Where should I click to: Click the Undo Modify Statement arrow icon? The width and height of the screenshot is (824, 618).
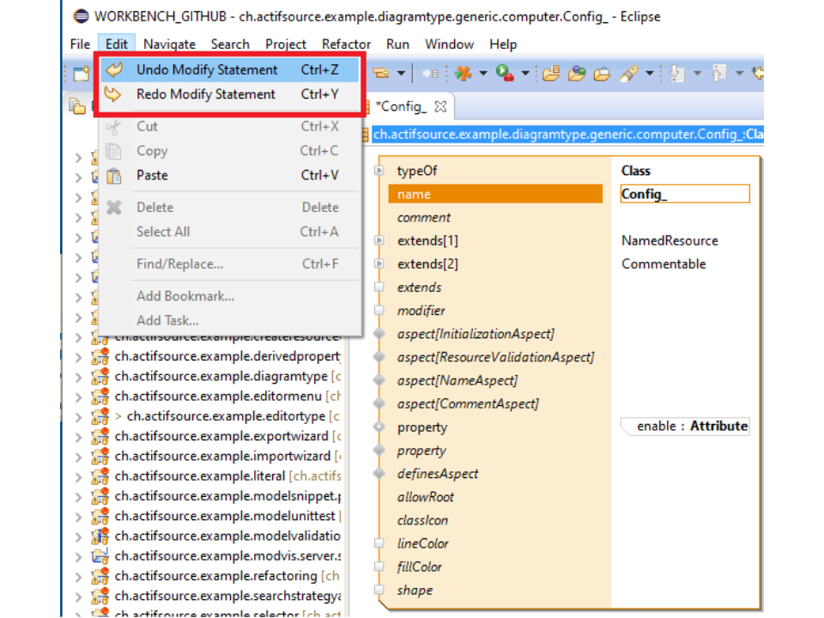tap(113, 70)
